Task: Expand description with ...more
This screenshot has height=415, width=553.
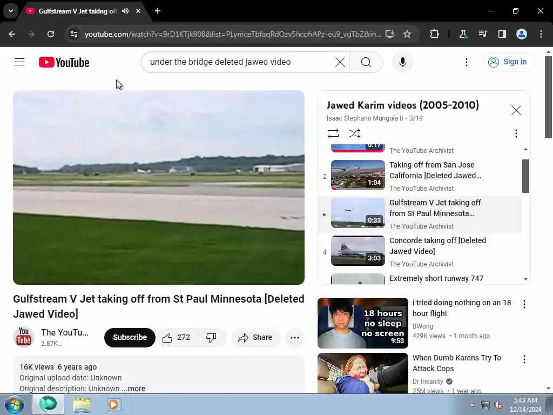Action: pyautogui.click(x=133, y=389)
